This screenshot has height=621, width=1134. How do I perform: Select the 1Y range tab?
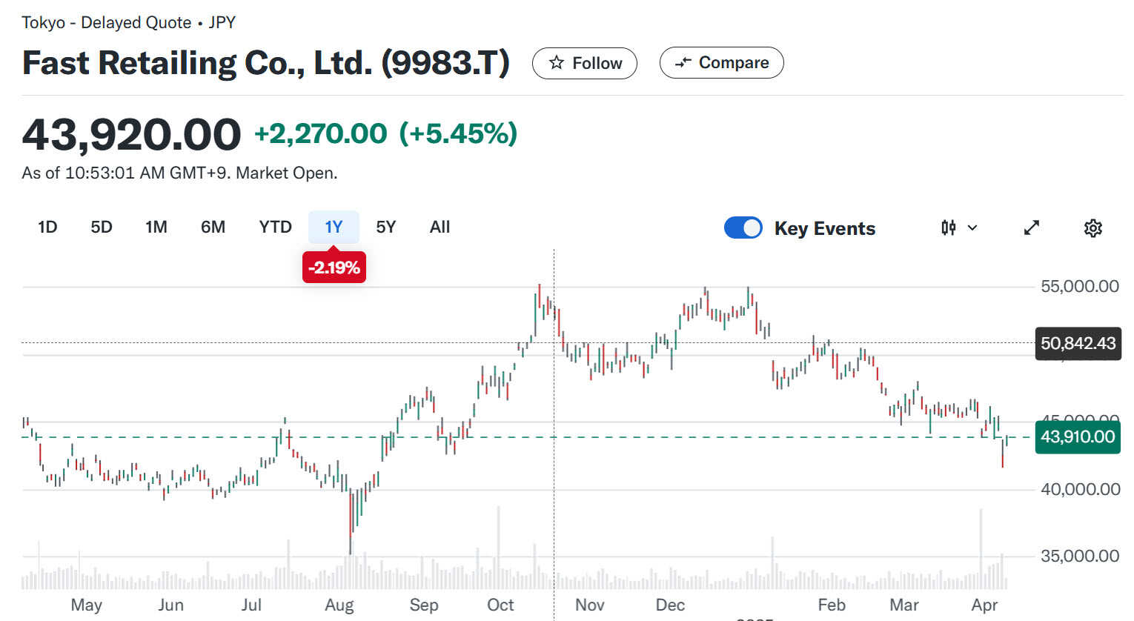[334, 227]
